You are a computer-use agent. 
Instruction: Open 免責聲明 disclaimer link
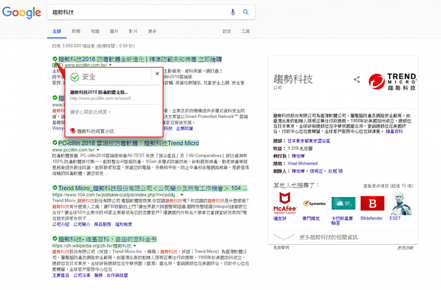281,248
